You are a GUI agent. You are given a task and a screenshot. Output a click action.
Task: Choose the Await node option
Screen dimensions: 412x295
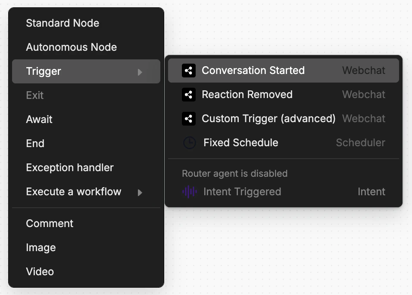[86, 120]
